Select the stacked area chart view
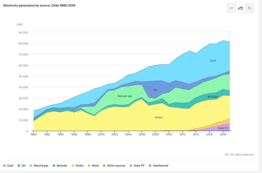The width and height of the screenshot is (262, 173). click(240, 8)
